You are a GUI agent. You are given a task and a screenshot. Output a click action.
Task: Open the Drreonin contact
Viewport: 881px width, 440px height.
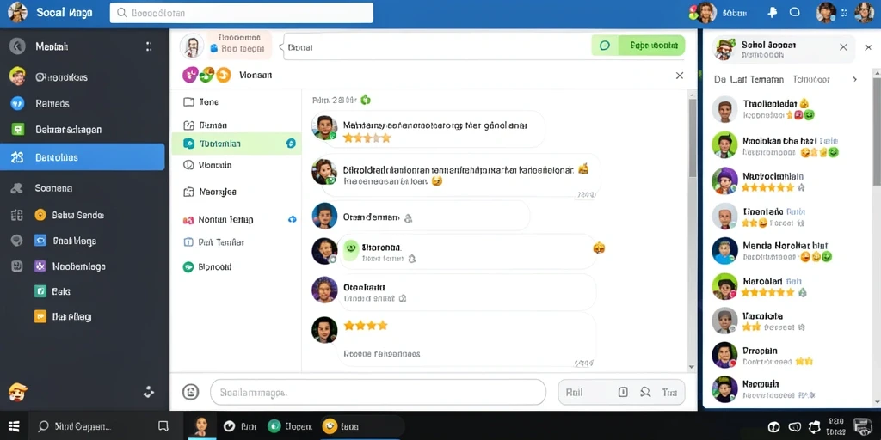pos(791,356)
